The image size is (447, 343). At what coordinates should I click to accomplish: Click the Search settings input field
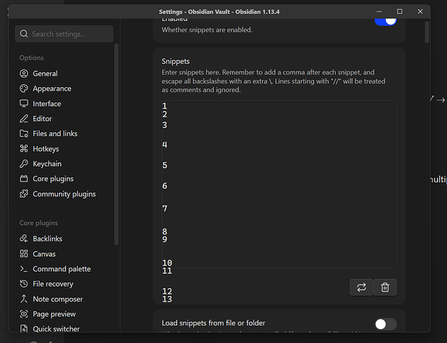pos(64,34)
